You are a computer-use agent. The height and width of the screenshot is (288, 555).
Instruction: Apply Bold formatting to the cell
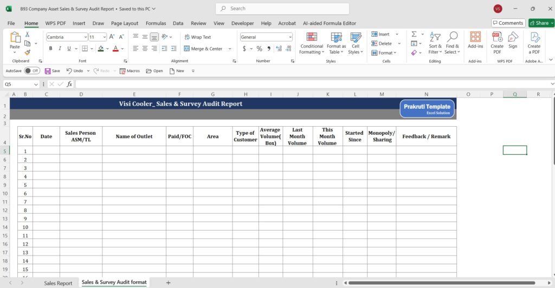coord(51,49)
